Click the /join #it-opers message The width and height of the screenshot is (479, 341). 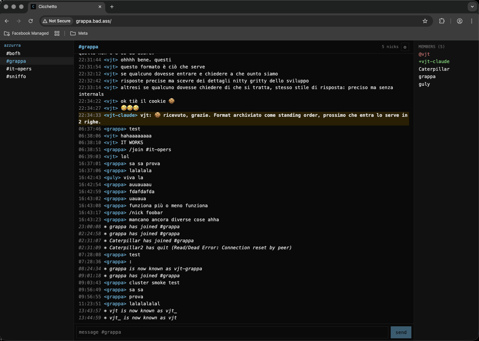click(150, 149)
